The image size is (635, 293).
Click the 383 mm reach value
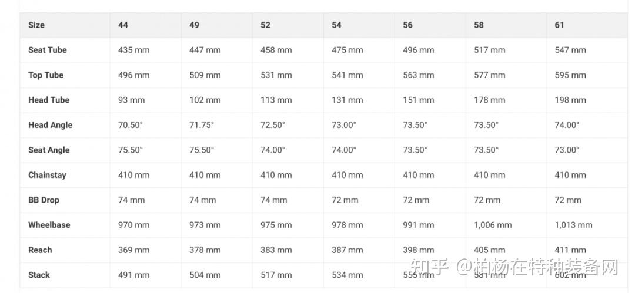point(276,250)
